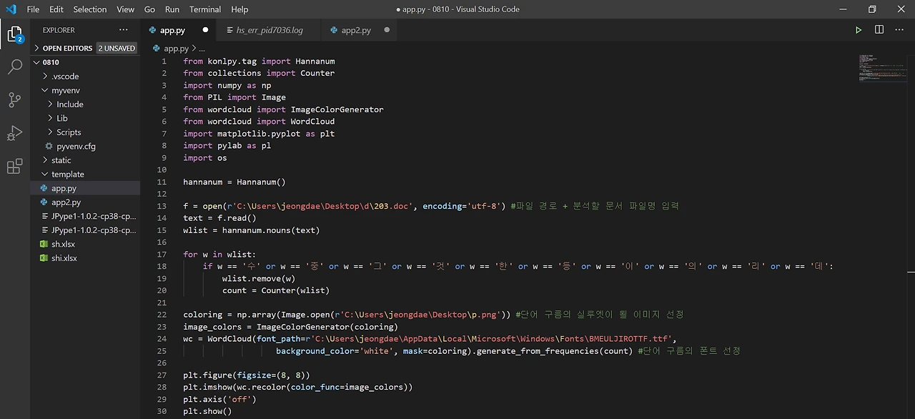Split the editor right
This screenshot has height=419, width=915.
tap(879, 30)
